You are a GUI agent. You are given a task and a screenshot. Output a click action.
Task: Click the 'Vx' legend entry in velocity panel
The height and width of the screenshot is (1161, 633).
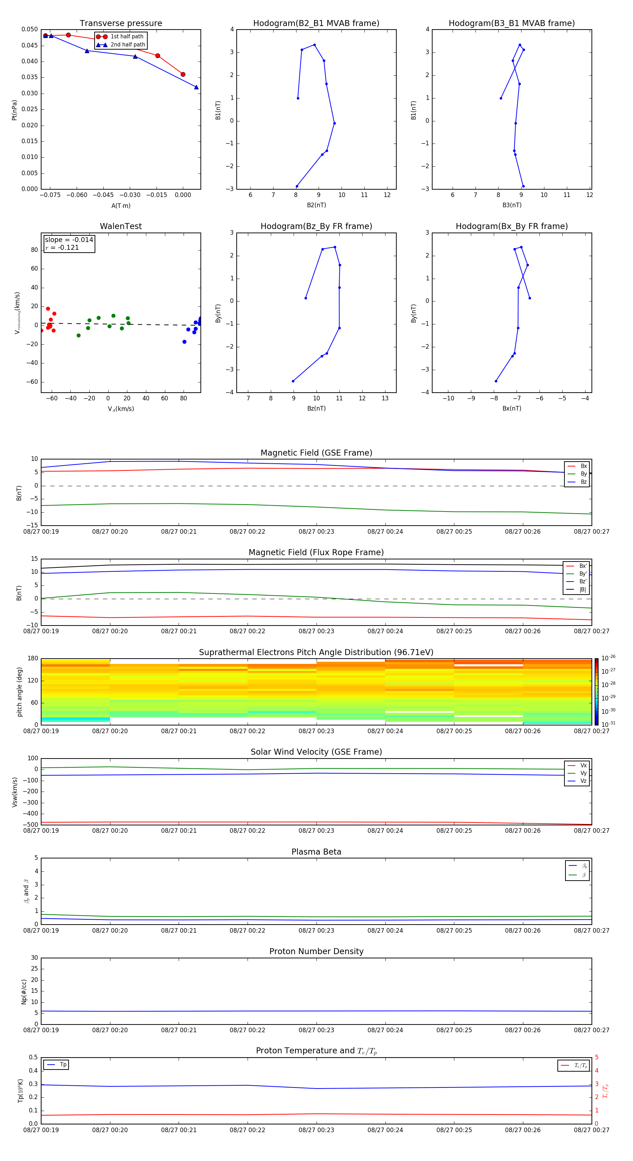577,765
